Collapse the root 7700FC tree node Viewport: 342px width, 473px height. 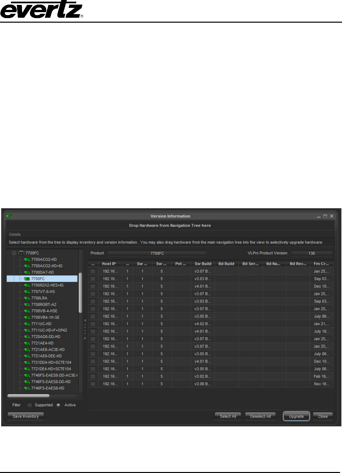(x=14, y=253)
